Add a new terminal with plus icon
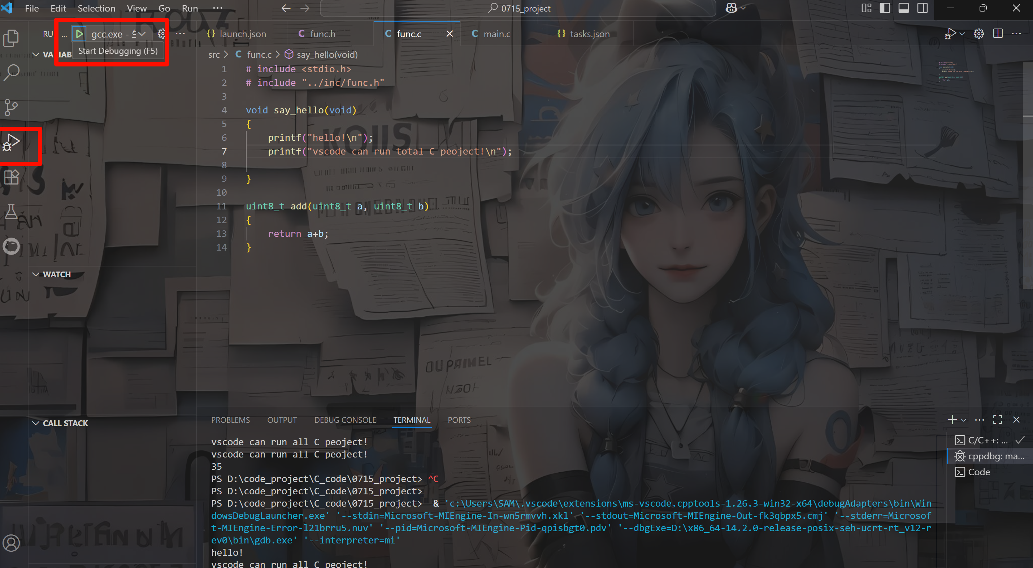Viewport: 1033px width, 568px height. 952,420
